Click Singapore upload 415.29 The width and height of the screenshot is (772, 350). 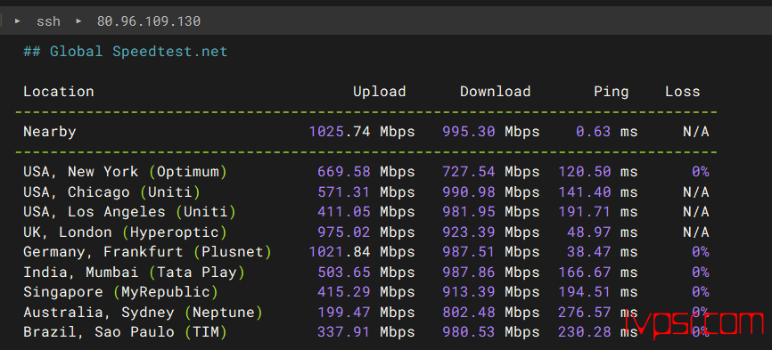tap(344, 292)
